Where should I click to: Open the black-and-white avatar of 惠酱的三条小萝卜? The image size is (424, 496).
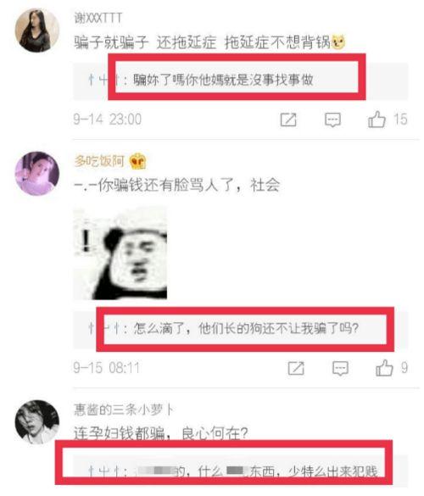click(x=37, y=422)
